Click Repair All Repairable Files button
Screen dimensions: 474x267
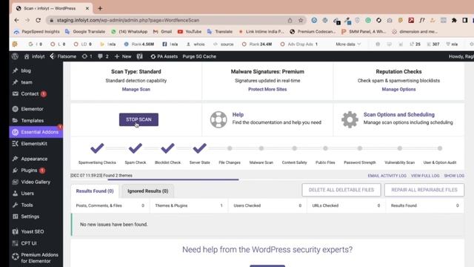pyautogui.click(x=424, y=190)
